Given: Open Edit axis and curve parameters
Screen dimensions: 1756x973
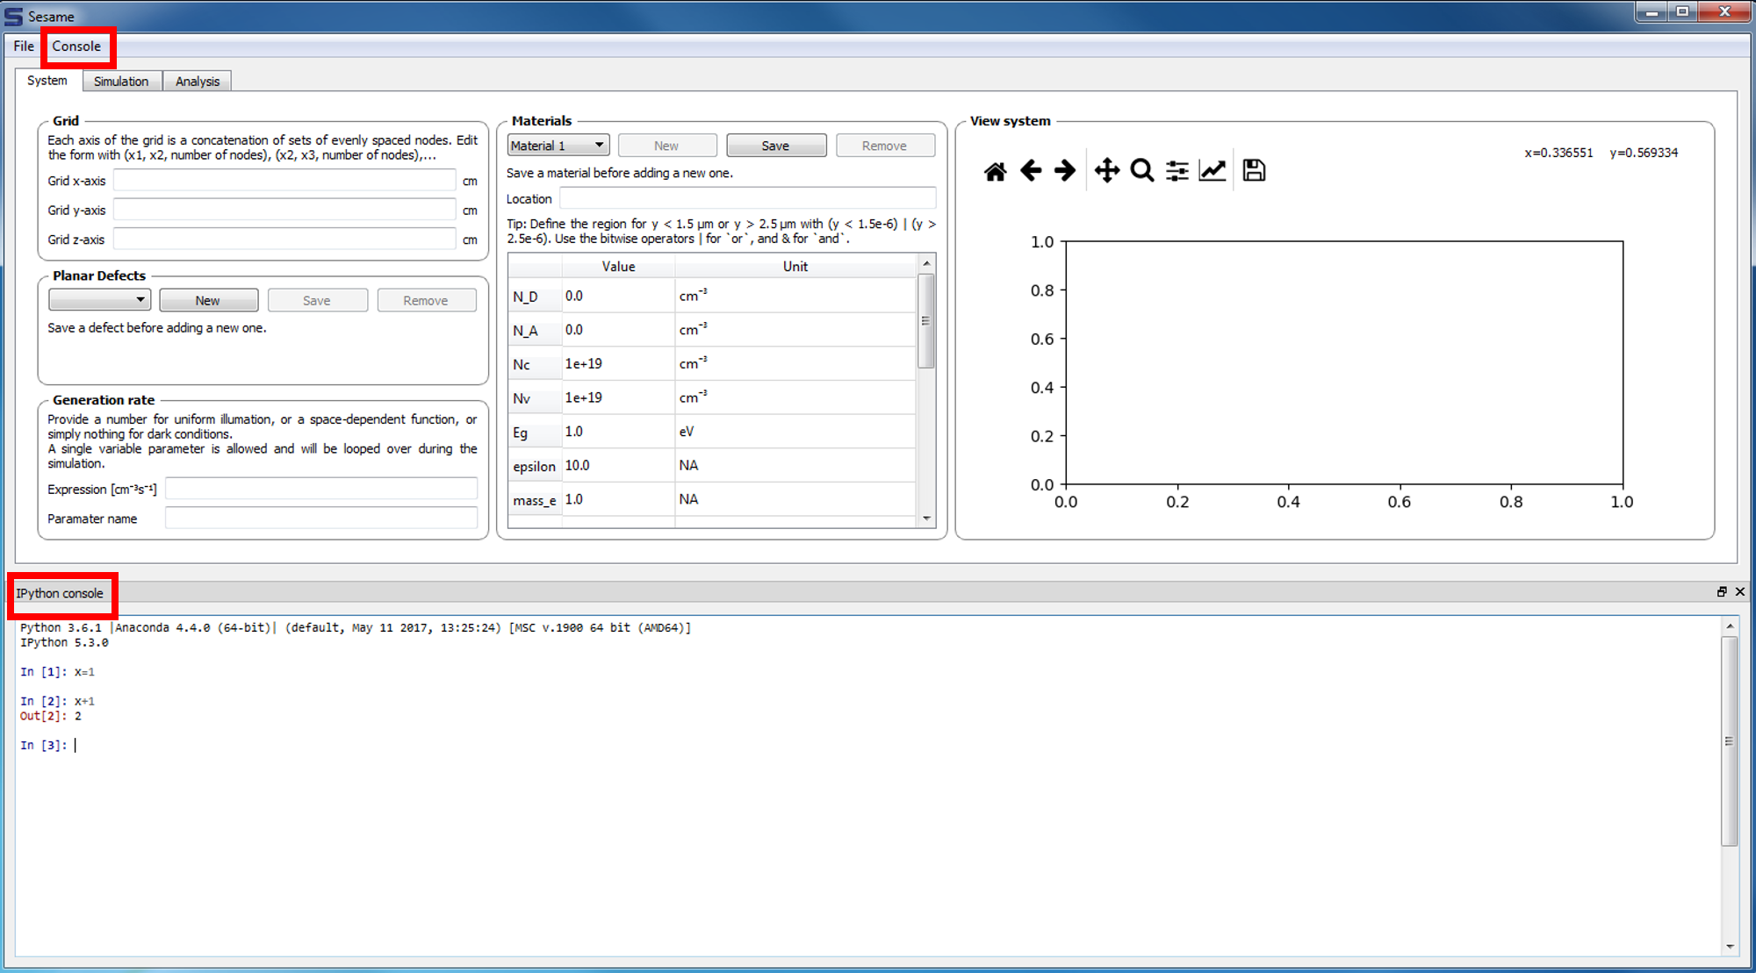Looking at the screenshot, I should coord(1213,170).
